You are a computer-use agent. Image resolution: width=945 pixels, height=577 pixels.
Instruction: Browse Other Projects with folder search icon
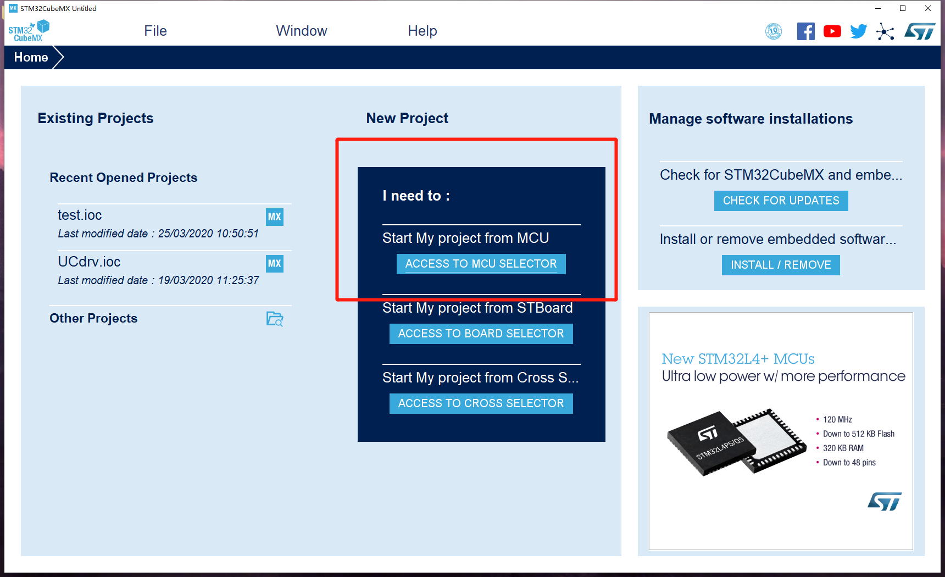(x=275, y=319)
